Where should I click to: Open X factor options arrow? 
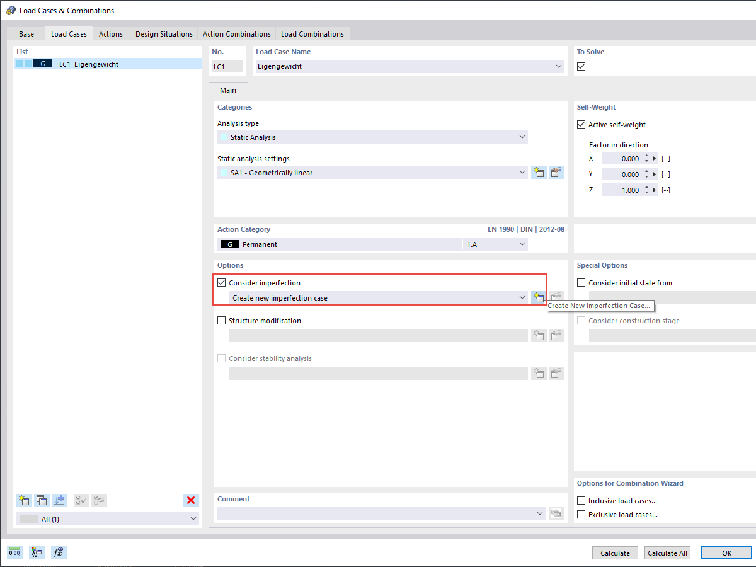(x=655, y=159)
